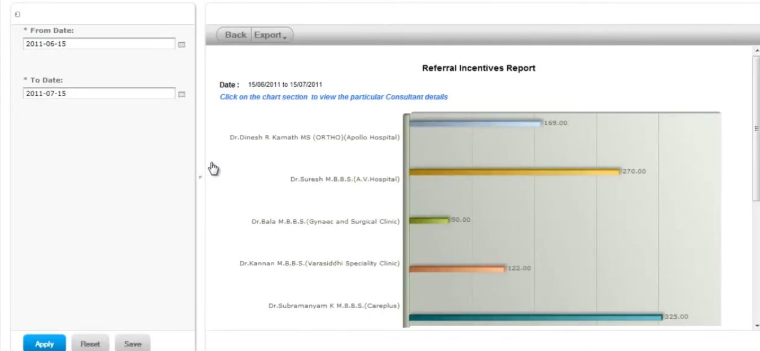Click the label 'Dr.Suresh M.B.B.S.(A.V.Hospital)'
Viewport: 760px width, 351px height.
345,179
